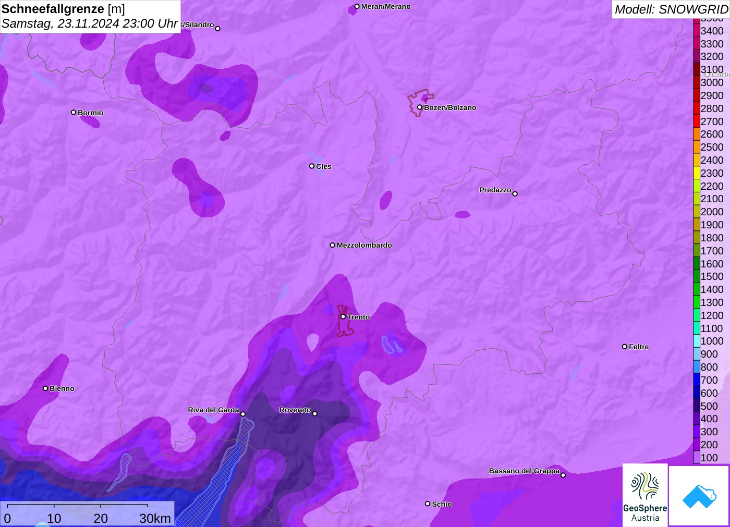This screenshot has height=527, width=730.
Task: Pick the 1400 m green legend swatch
Action: point(697,289)
